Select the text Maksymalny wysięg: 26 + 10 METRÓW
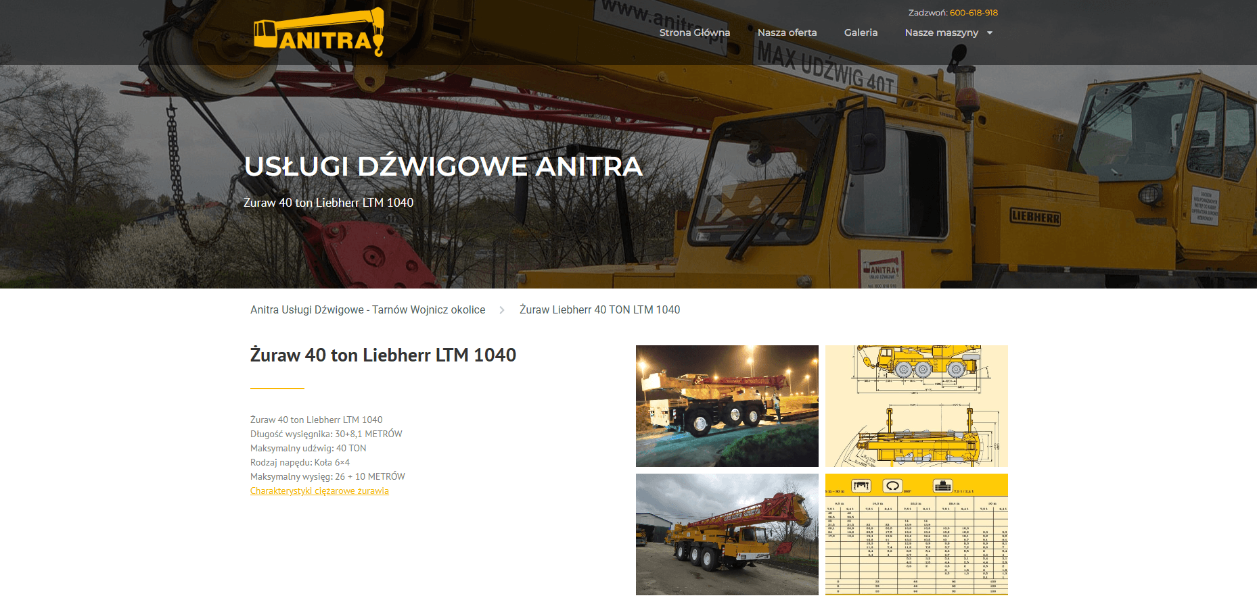1257x600 pixels. tap(327, 476)
